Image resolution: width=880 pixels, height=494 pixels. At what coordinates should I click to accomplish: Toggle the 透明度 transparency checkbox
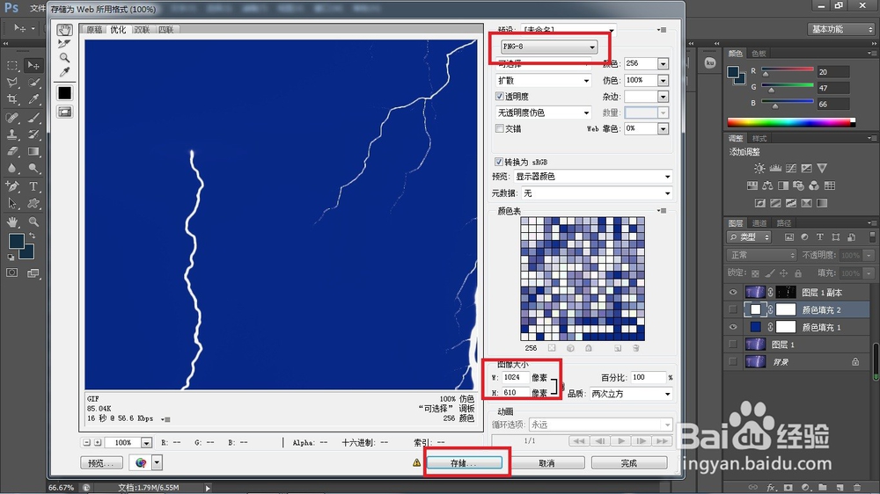499,97
